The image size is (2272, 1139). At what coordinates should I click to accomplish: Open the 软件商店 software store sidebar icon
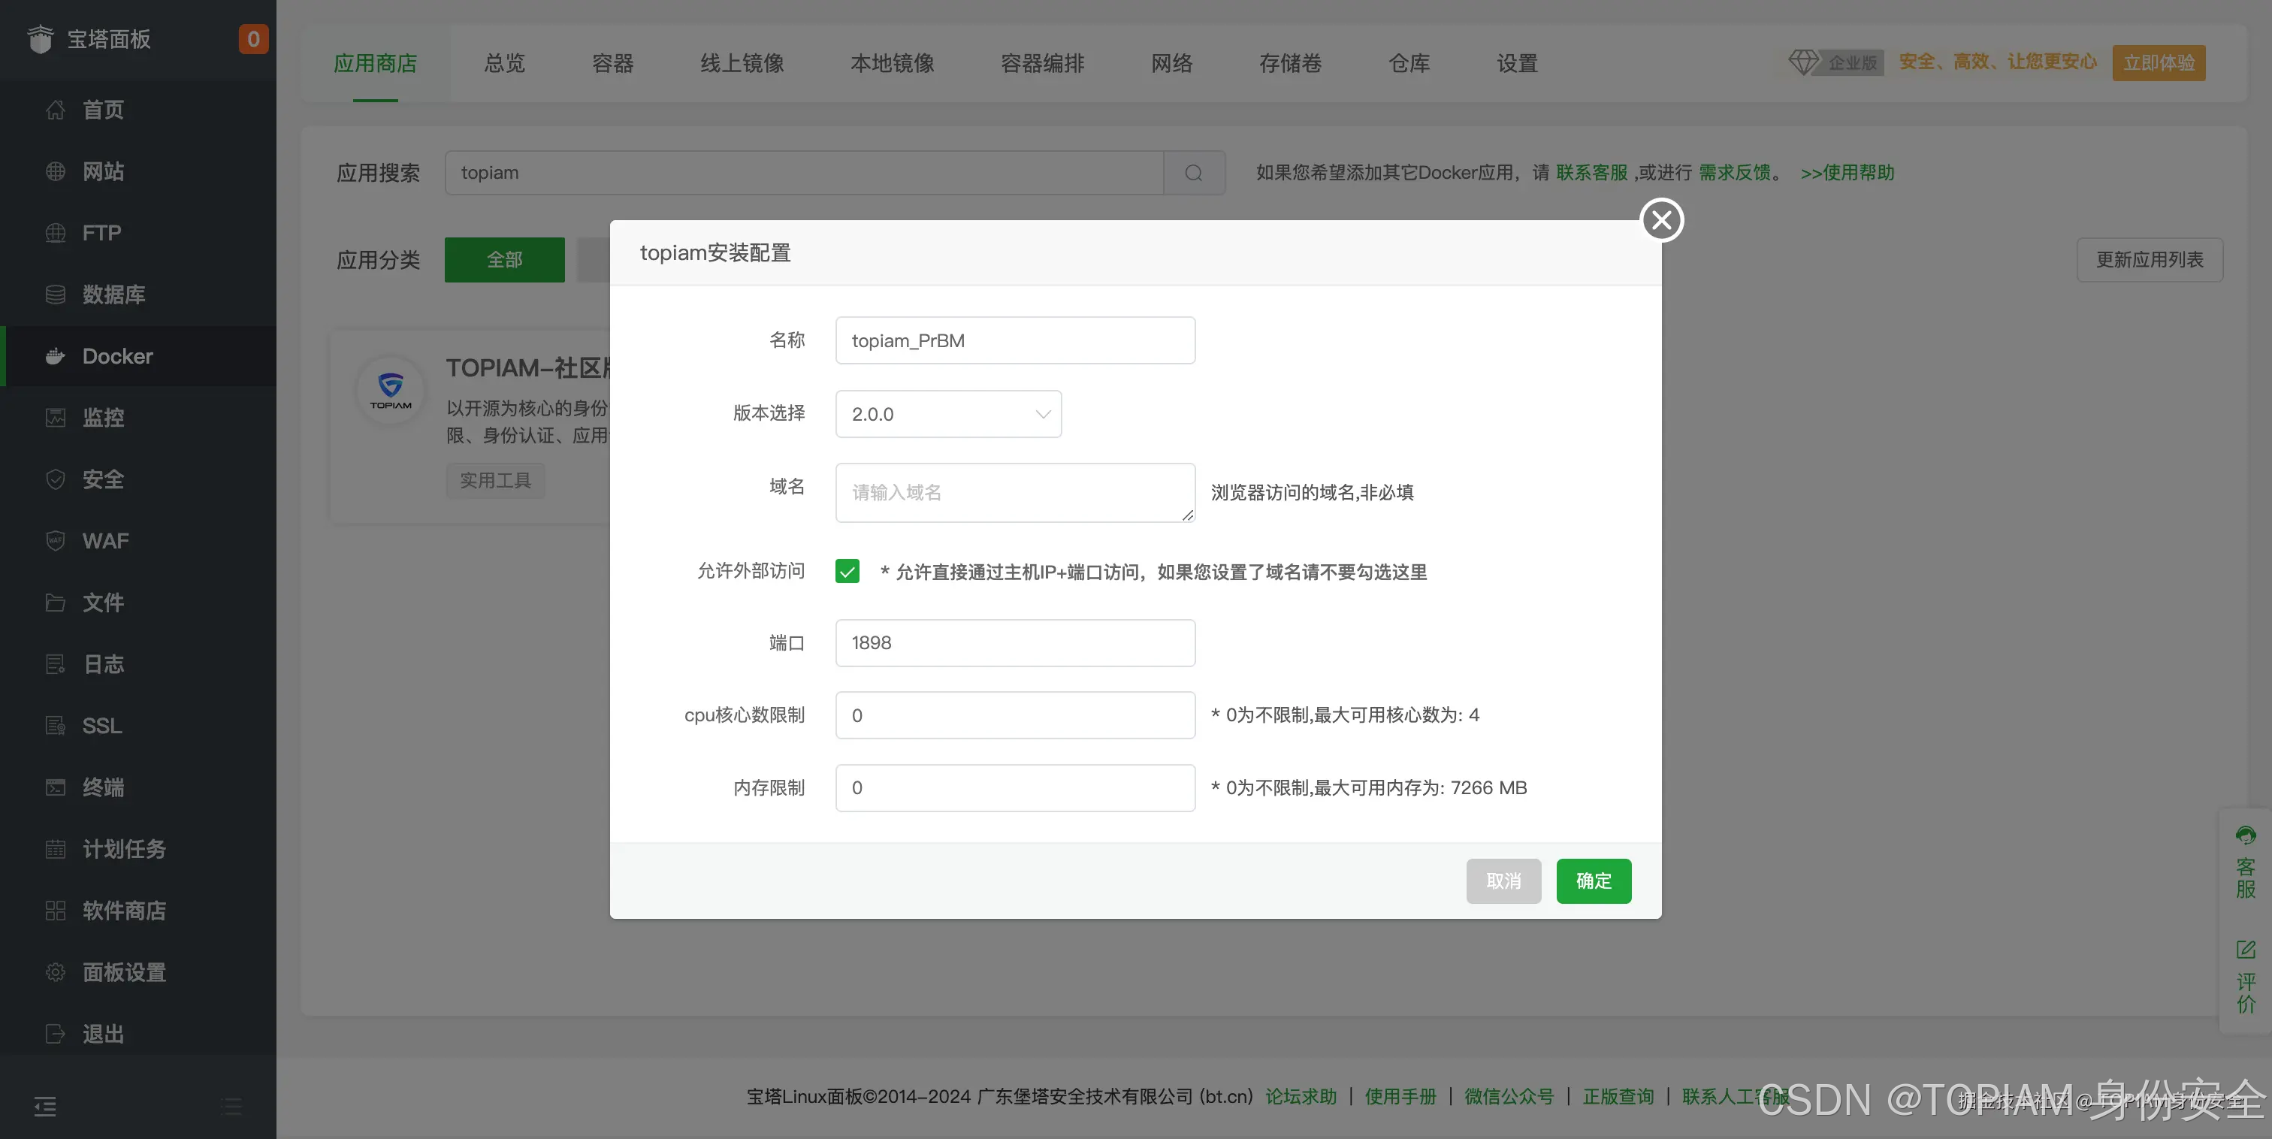(55, 911)
